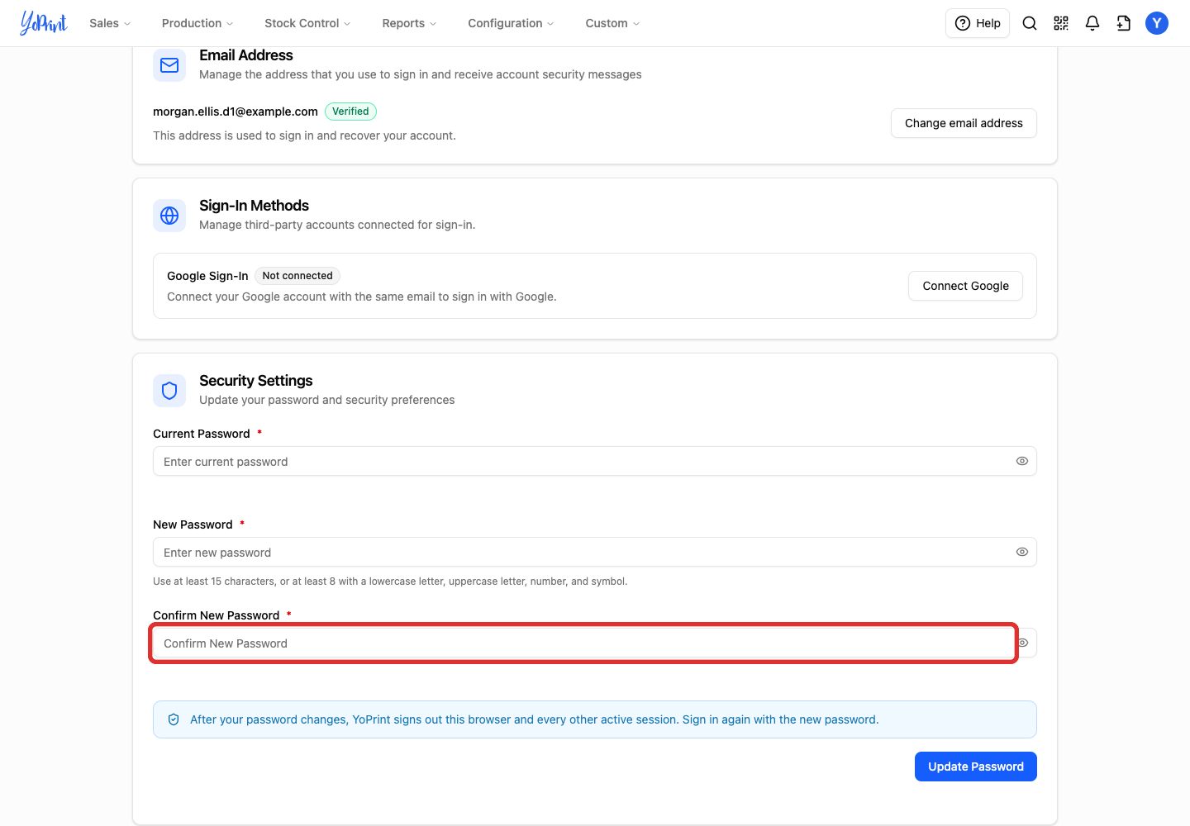Click the Sign-In Methods heading
The height and width of the screenshot is (826, 1190).
point(254,206)
